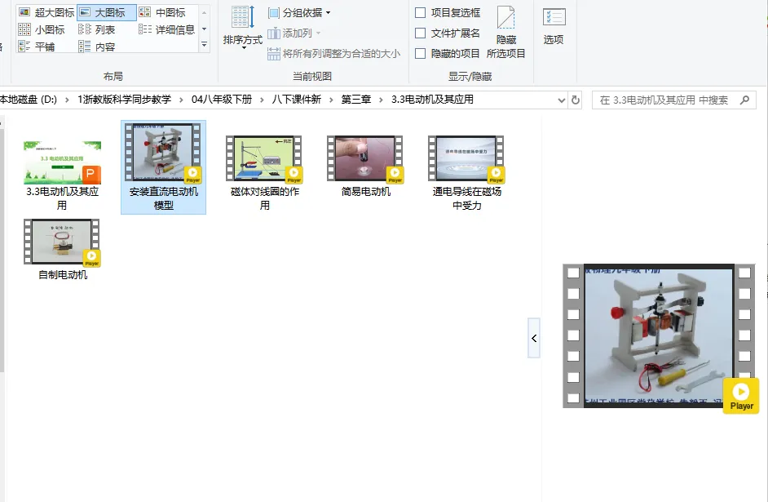The image size is (768, 502).
Task: Open the group by (分组依据) dropdown
Action: pos(299,13)
